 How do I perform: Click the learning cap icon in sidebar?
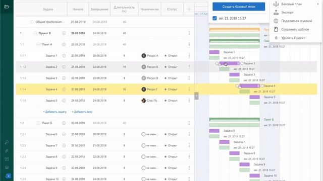pos(7,167)
